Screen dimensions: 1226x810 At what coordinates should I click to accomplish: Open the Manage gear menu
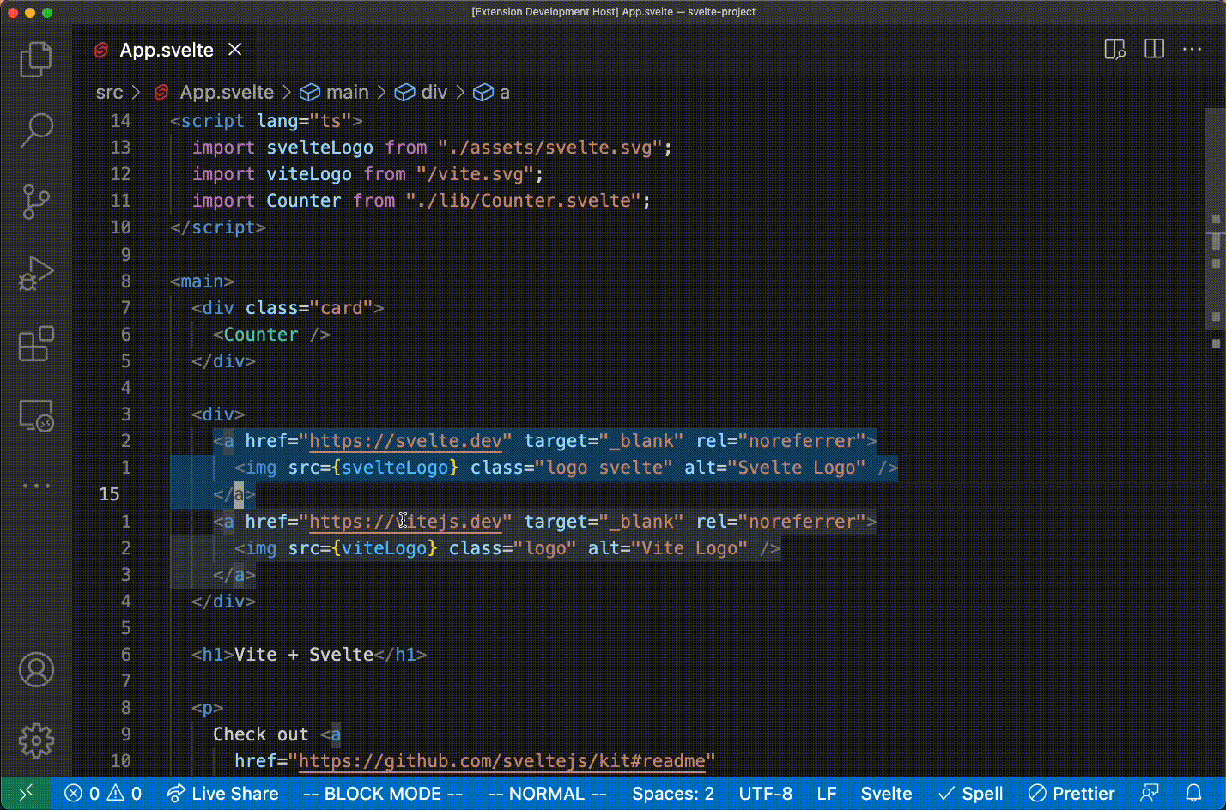pos(36,740)
